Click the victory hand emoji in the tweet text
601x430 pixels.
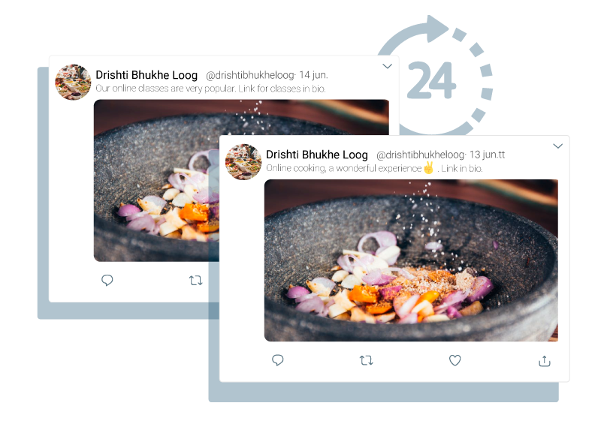pos(428,167)
